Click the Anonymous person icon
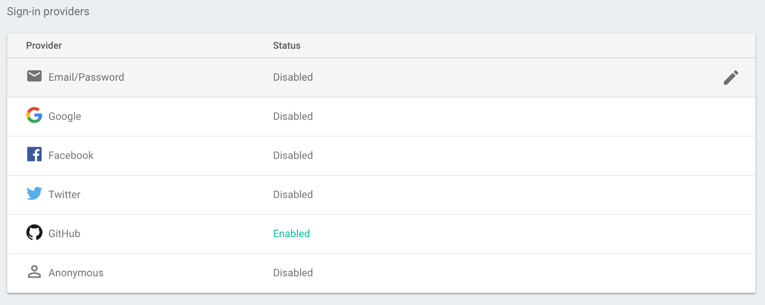This screenshot has width=765, height=305. 34,272
